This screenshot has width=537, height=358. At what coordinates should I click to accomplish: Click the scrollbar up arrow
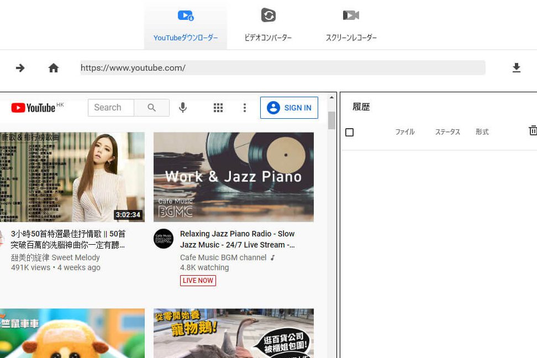tap(331, 97)
